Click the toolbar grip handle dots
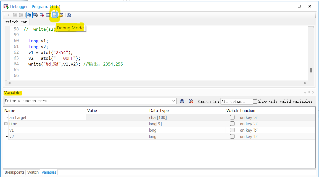Viewport: 319px width, 177px height. (x=4, y=15)
